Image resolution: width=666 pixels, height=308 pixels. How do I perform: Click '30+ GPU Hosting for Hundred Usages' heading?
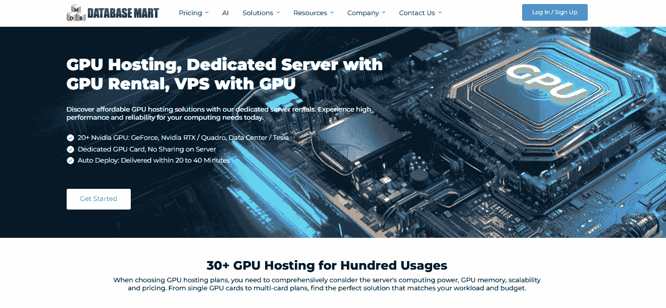(x=327, y=265)
